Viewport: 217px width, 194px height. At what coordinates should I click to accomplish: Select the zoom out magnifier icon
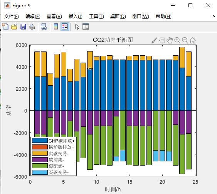[x=185, y=40]
